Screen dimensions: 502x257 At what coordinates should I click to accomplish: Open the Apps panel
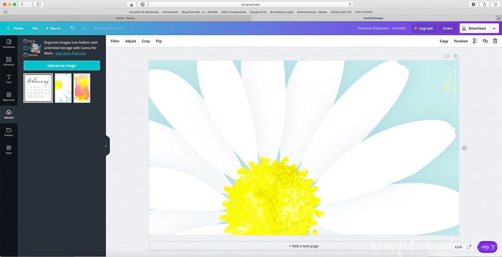(x=8, y=149)
